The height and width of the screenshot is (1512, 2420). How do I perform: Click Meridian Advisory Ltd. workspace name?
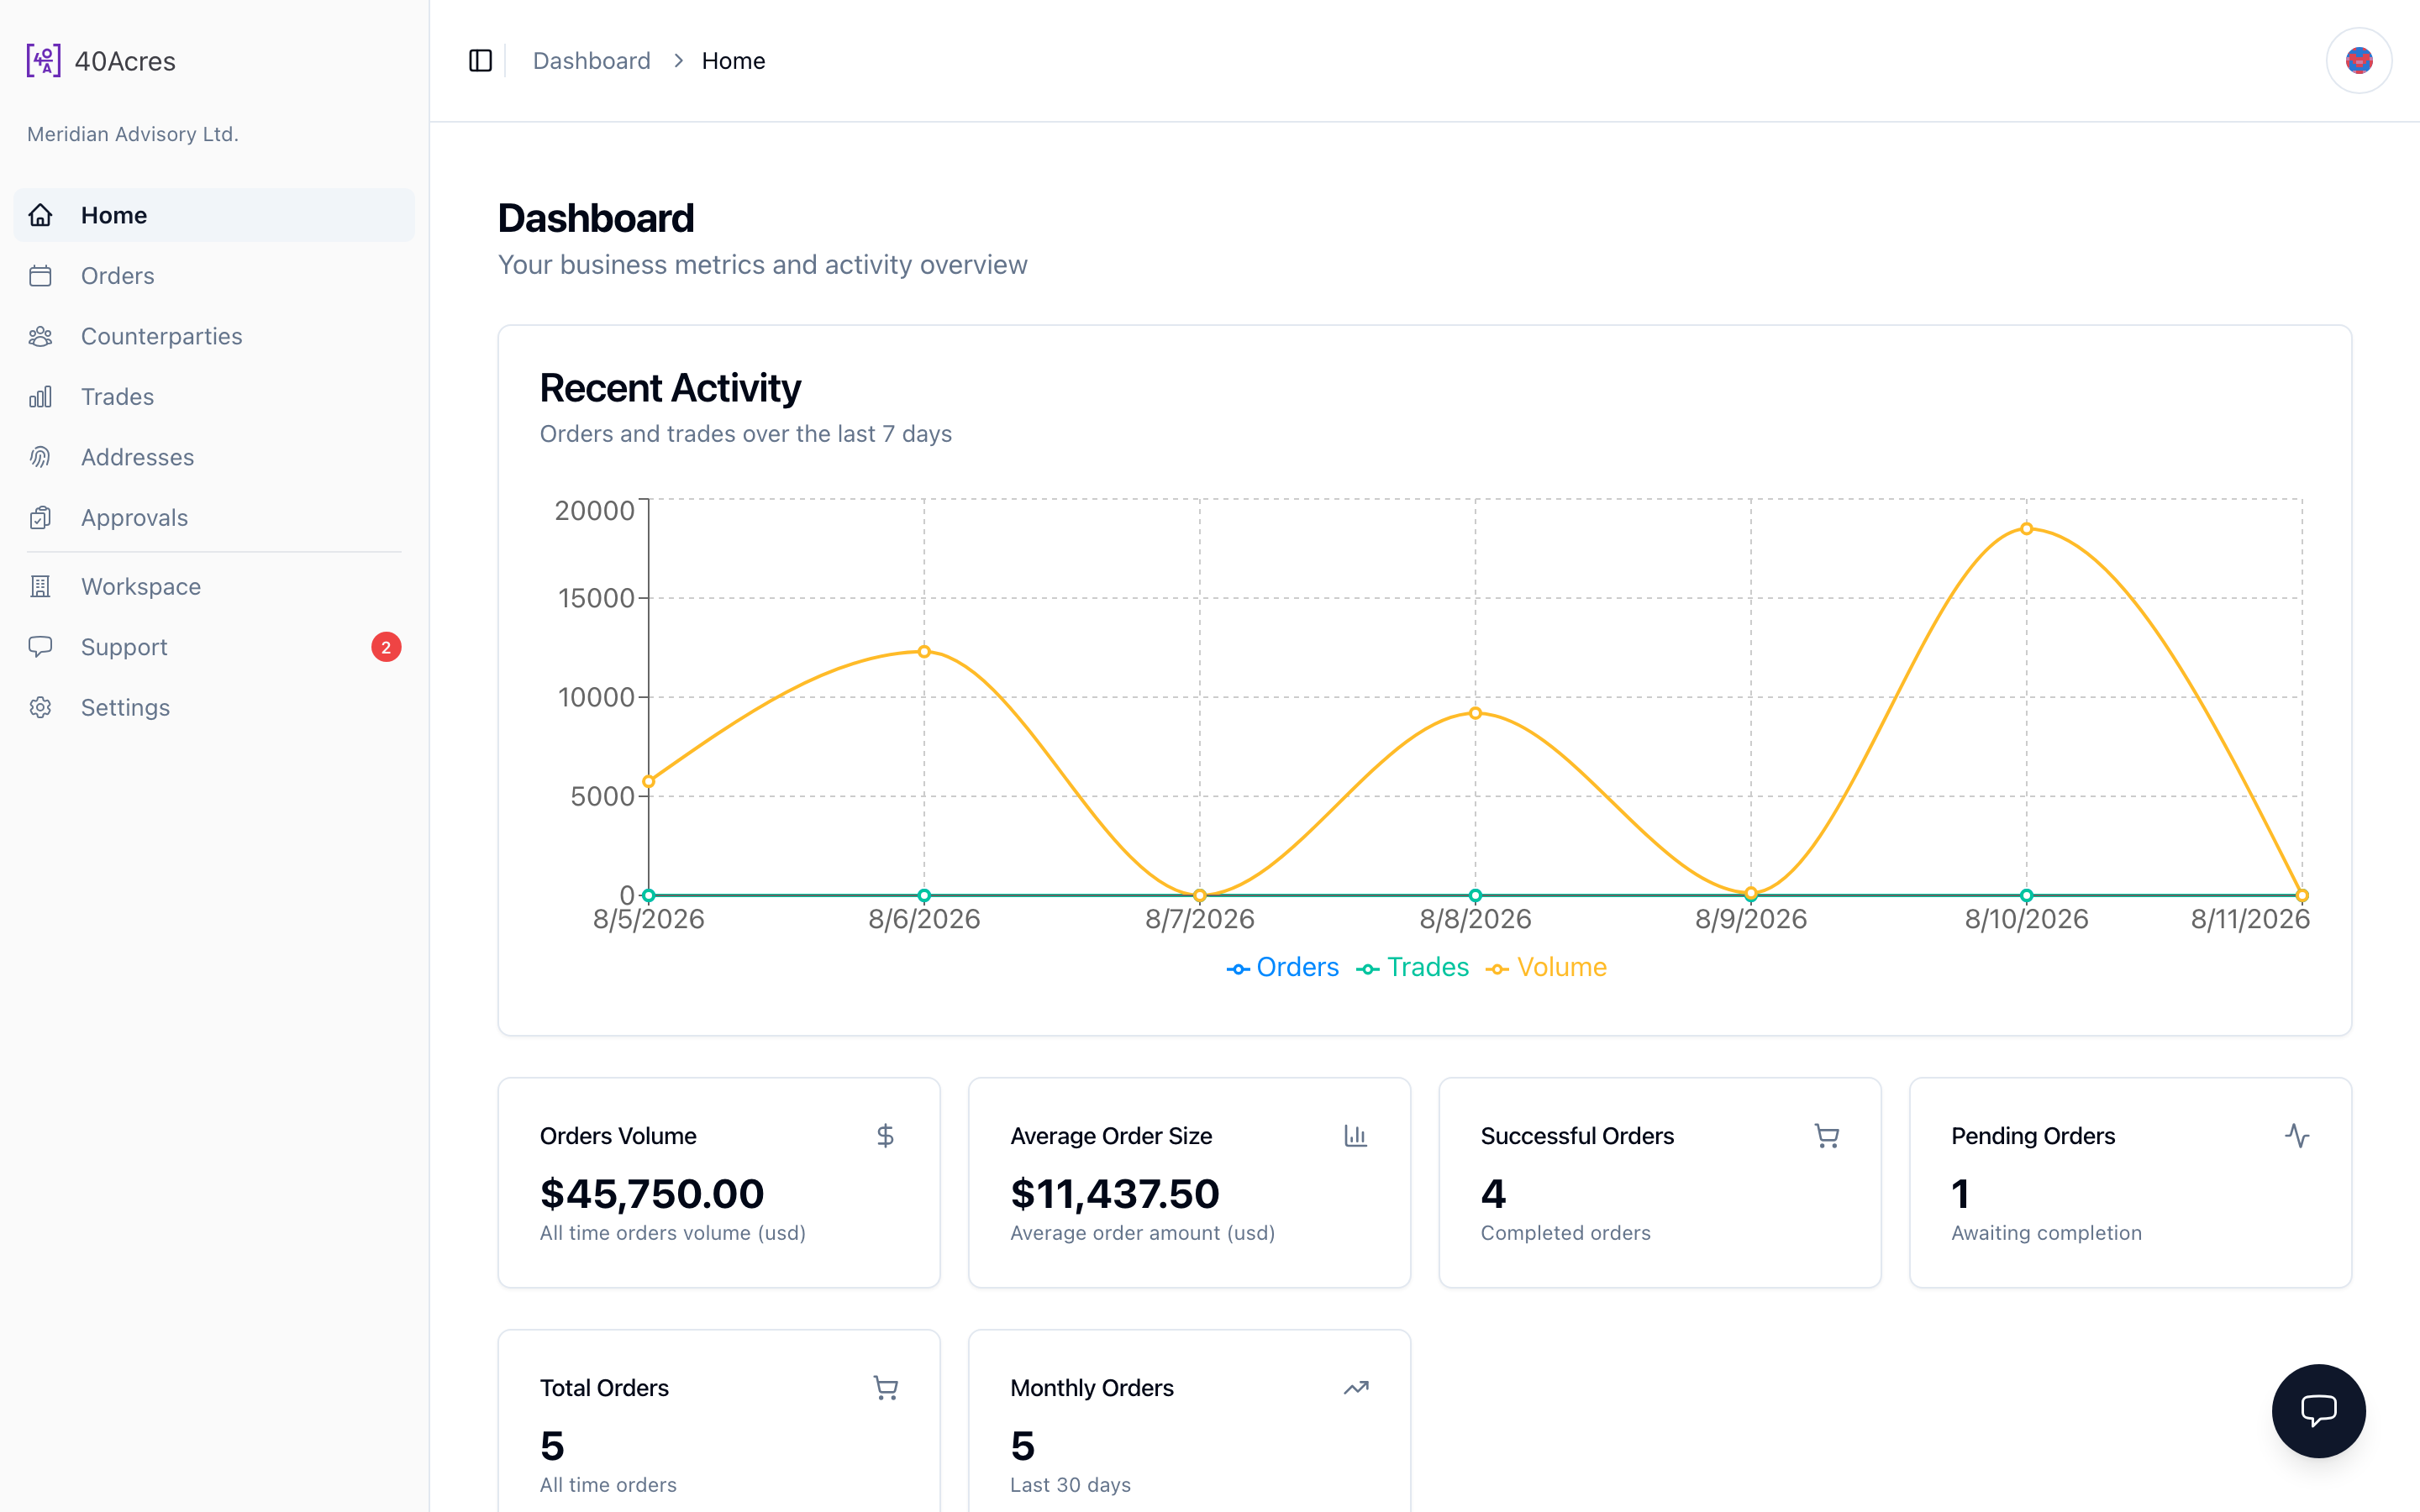pos(133,134)
